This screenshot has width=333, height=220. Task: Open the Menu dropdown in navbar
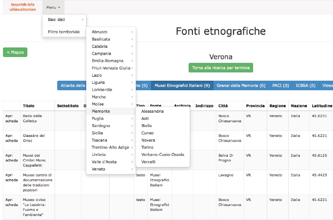(x=53, y=8)
